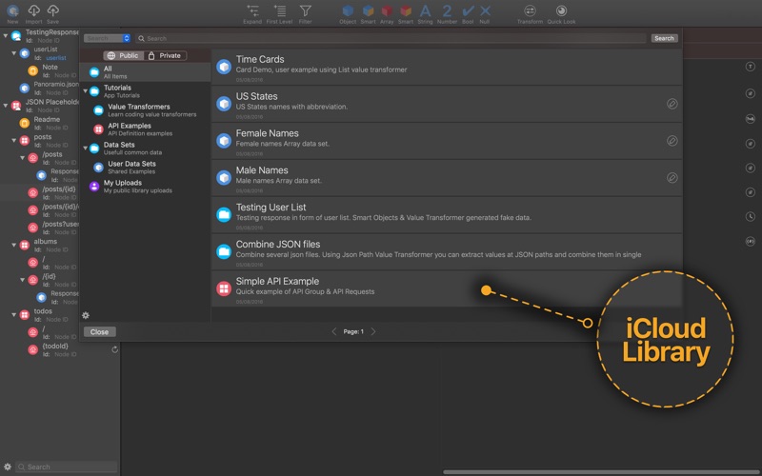Go to previous library page
This screenshot has height=476, width=762.
click(x=334, y=331)
